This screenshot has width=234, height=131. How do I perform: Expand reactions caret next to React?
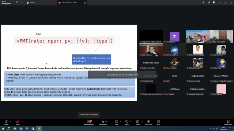pyautogui.click(x=130, y=122)
